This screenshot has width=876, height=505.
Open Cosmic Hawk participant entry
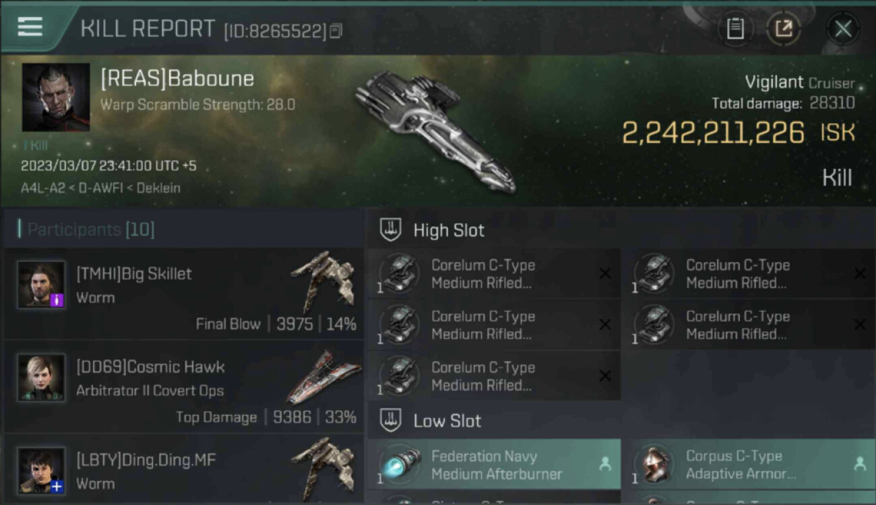(x=184, y=386)
